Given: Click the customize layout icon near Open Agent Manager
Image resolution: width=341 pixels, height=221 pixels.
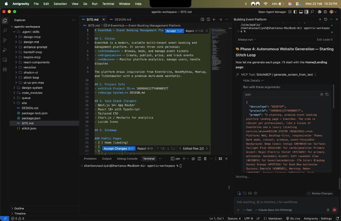Looking at the screenshot, I should (x=290, y=12).
